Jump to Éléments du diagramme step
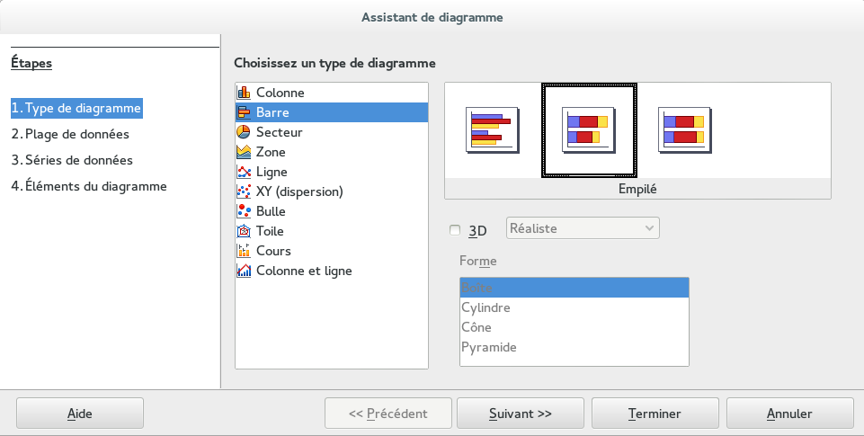864x436 pixels. point(88,187)
